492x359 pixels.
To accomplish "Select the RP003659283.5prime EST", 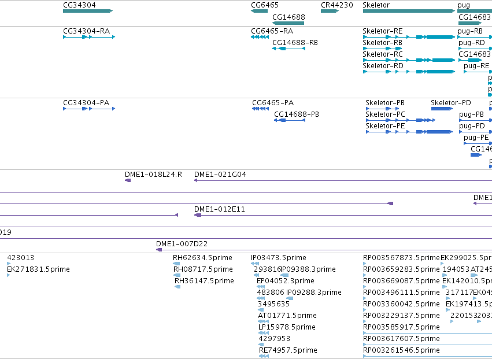I will (365, 276).
